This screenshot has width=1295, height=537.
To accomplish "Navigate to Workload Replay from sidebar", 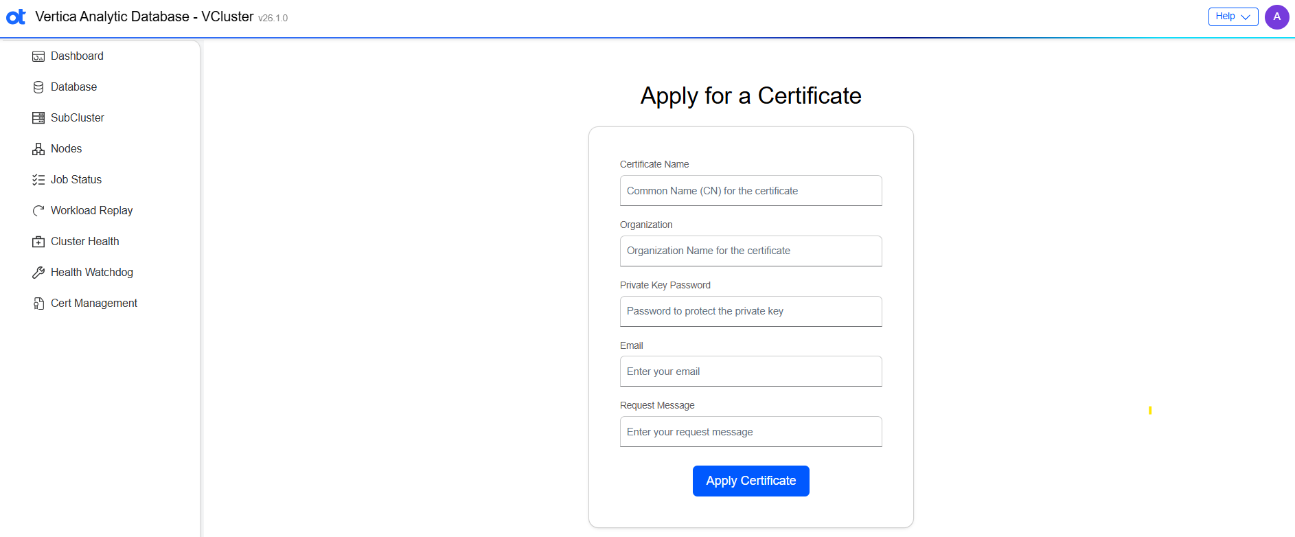I will (x=91, y=210).
